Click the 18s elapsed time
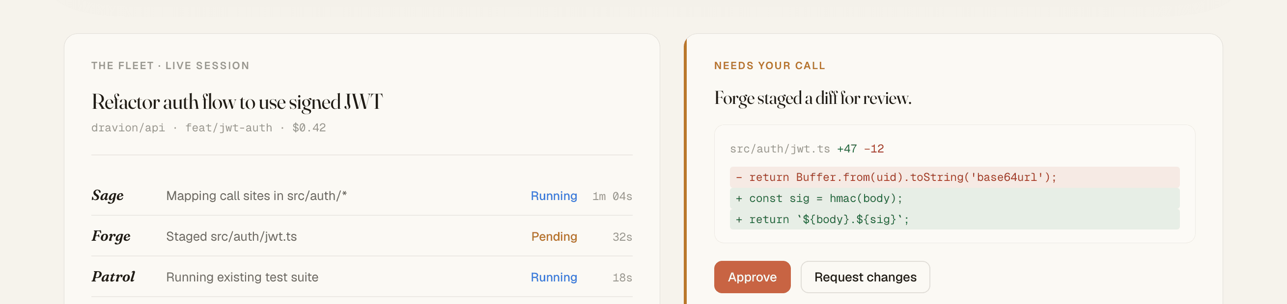The height and width of the screenshot is (304, 1287). point(622,278)
